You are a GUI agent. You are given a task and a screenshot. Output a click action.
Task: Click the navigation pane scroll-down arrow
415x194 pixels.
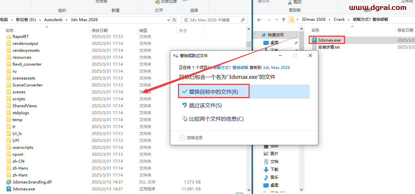click(x=301, y=190)
